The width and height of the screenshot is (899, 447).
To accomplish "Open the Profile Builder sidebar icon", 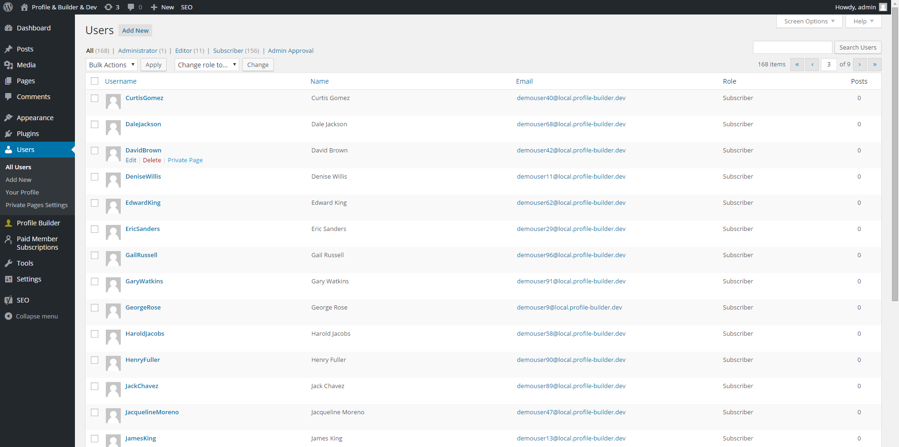I will pos(9,223).
